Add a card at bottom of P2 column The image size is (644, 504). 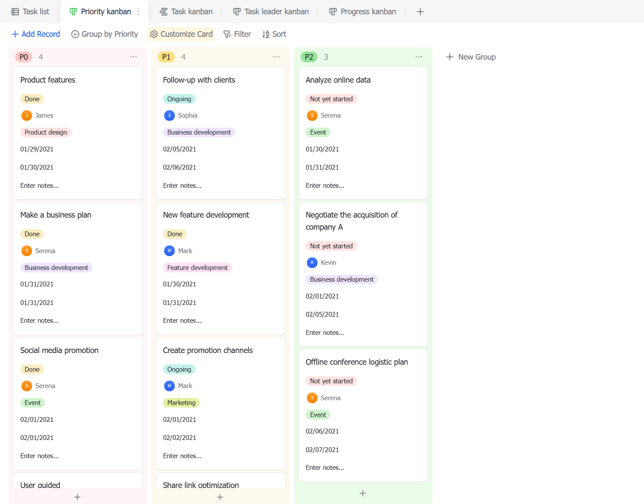363,493
